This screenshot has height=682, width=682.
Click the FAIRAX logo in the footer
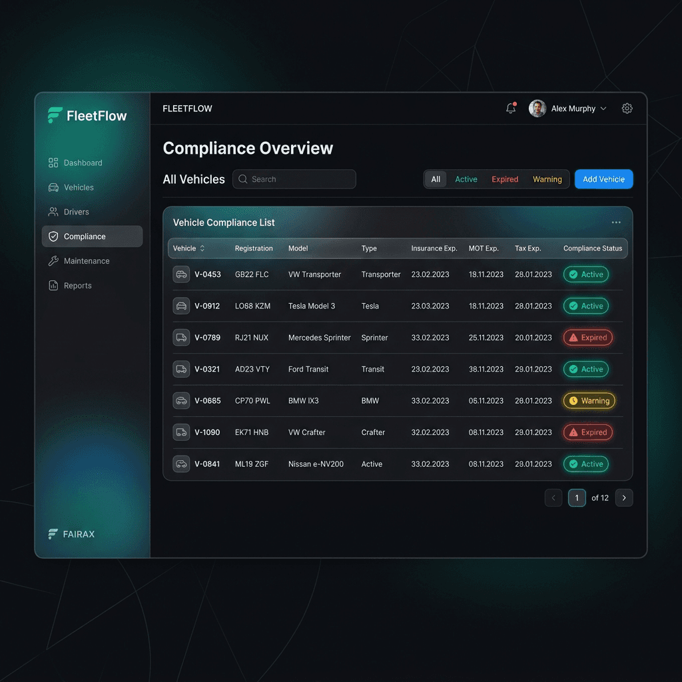[71, 534]
